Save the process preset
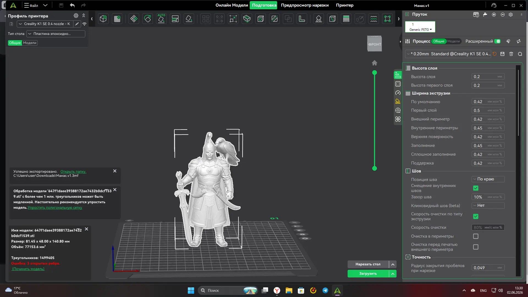Screen dimensions: 528x297 (502, 54)
